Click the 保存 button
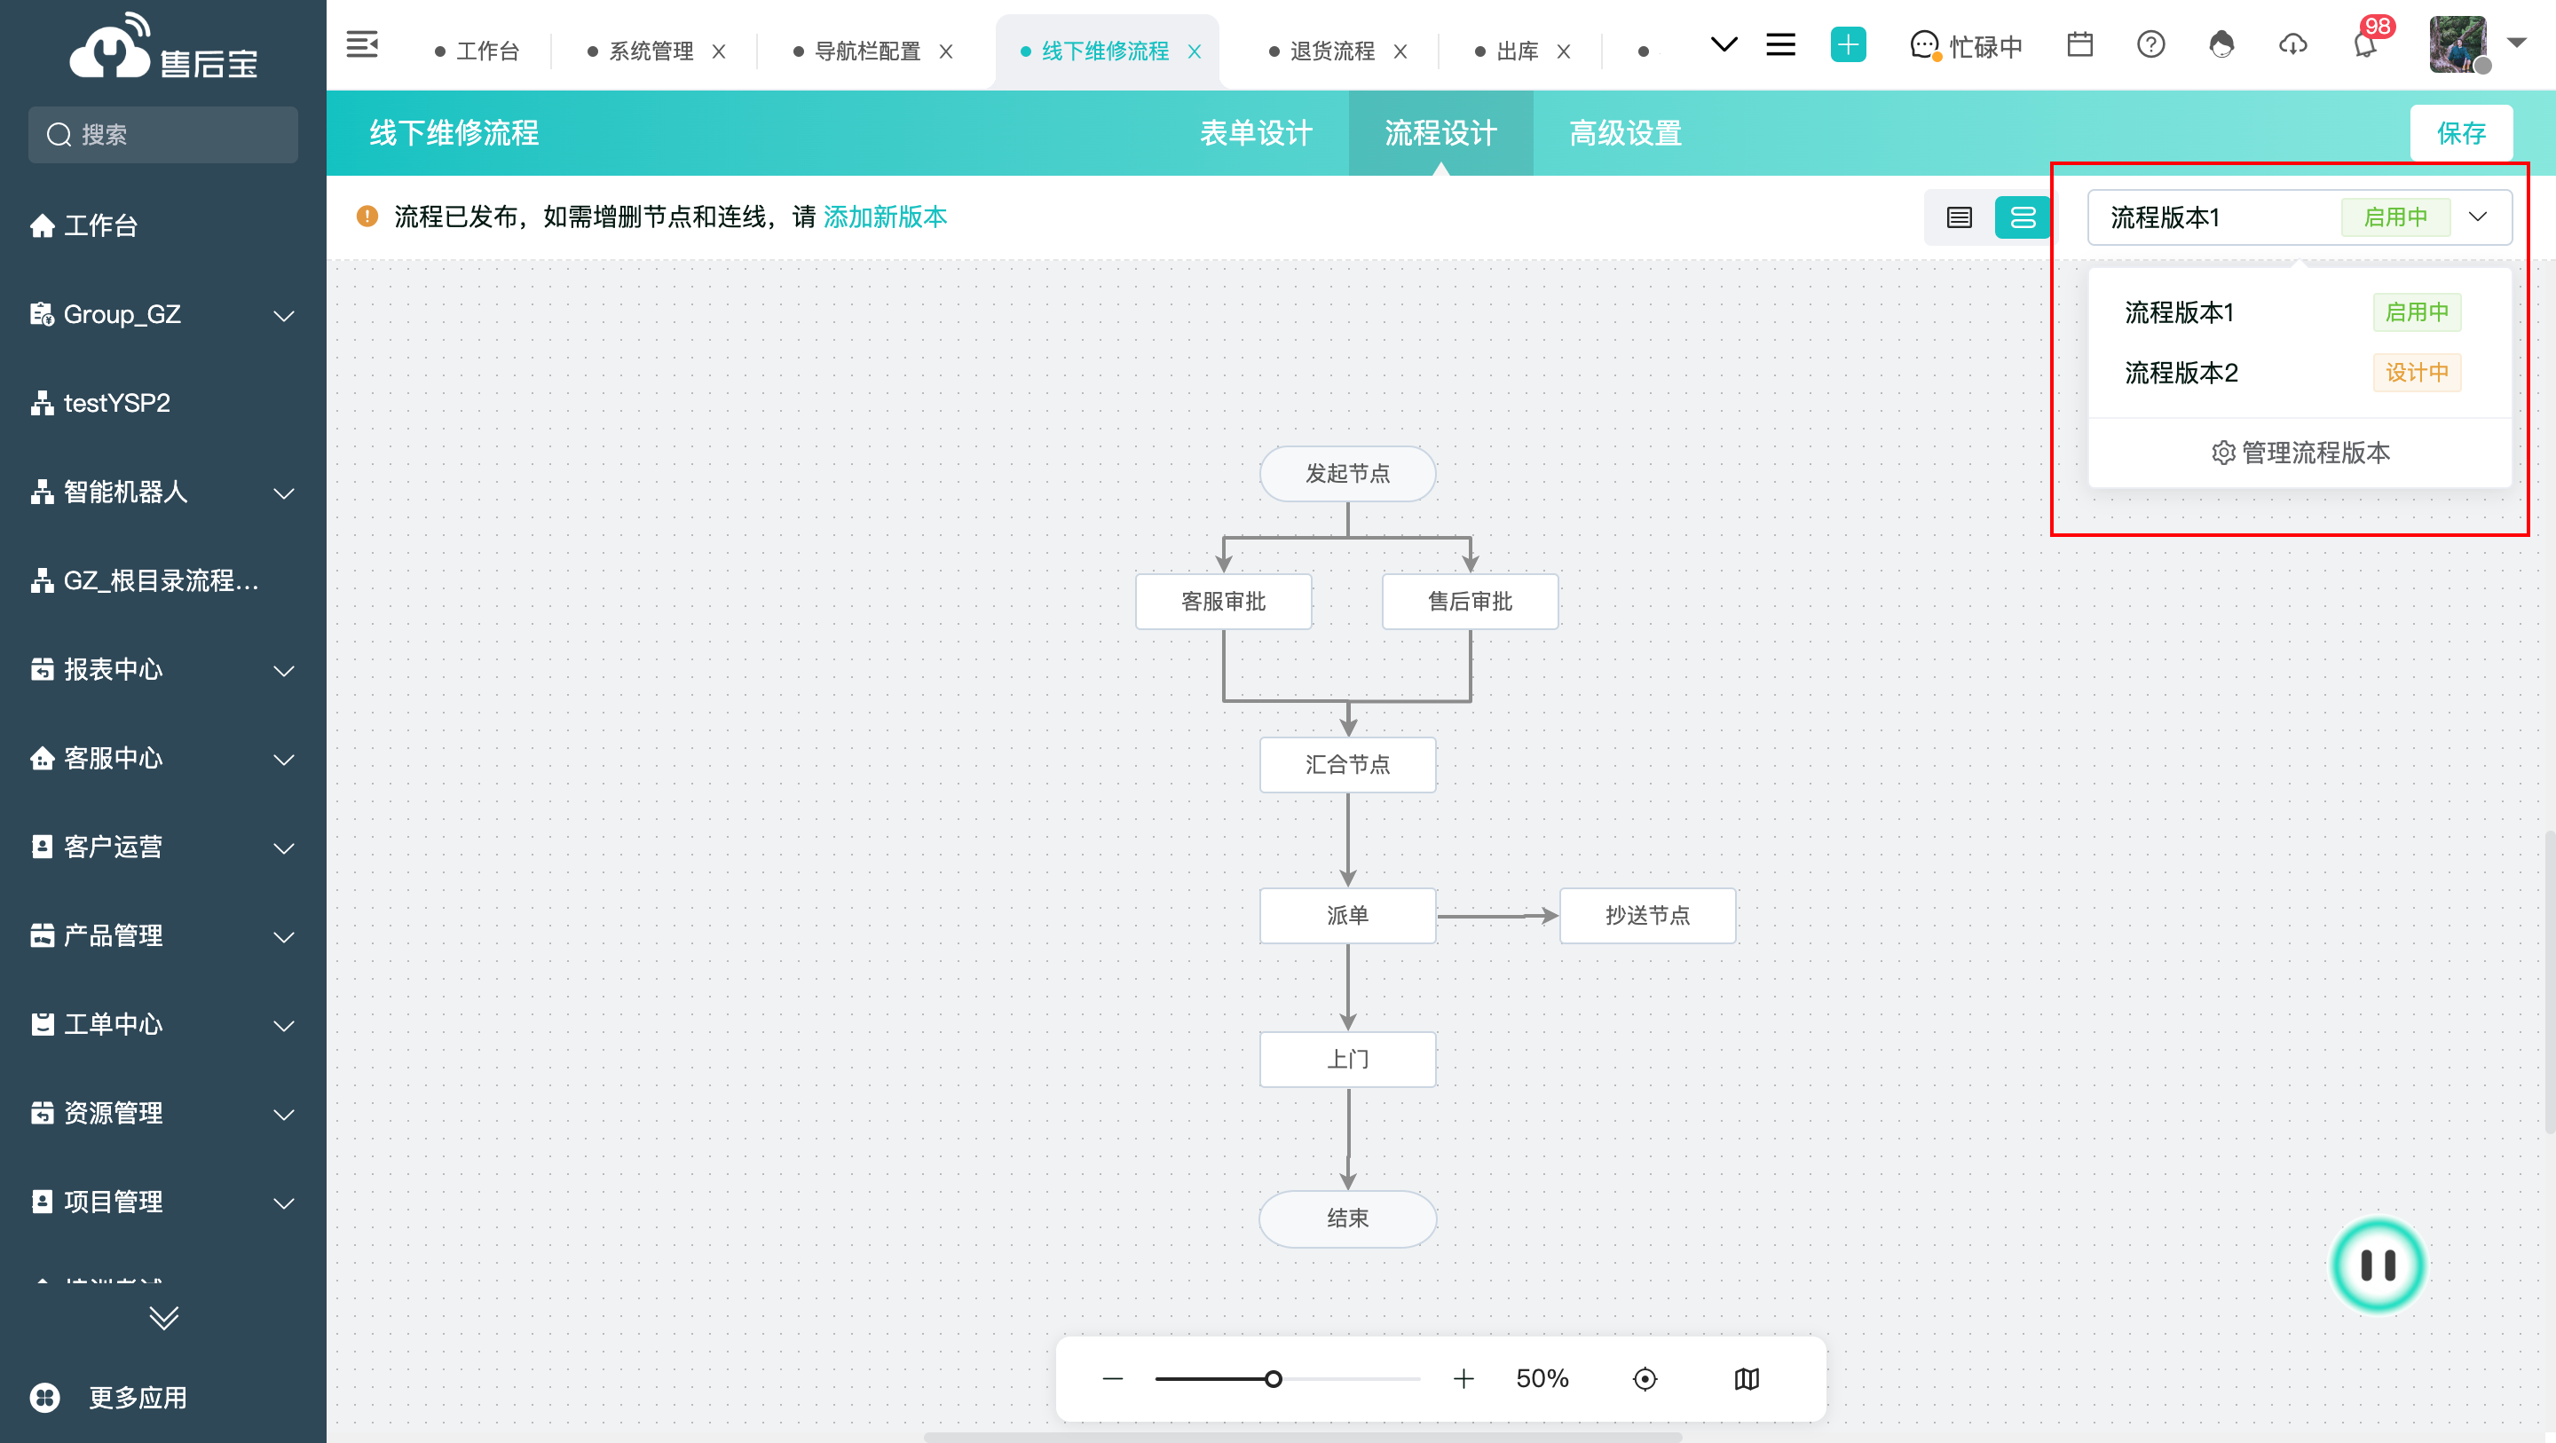The width and height of the screenshot is (2556, 1443). click(x=2461, y=133)
